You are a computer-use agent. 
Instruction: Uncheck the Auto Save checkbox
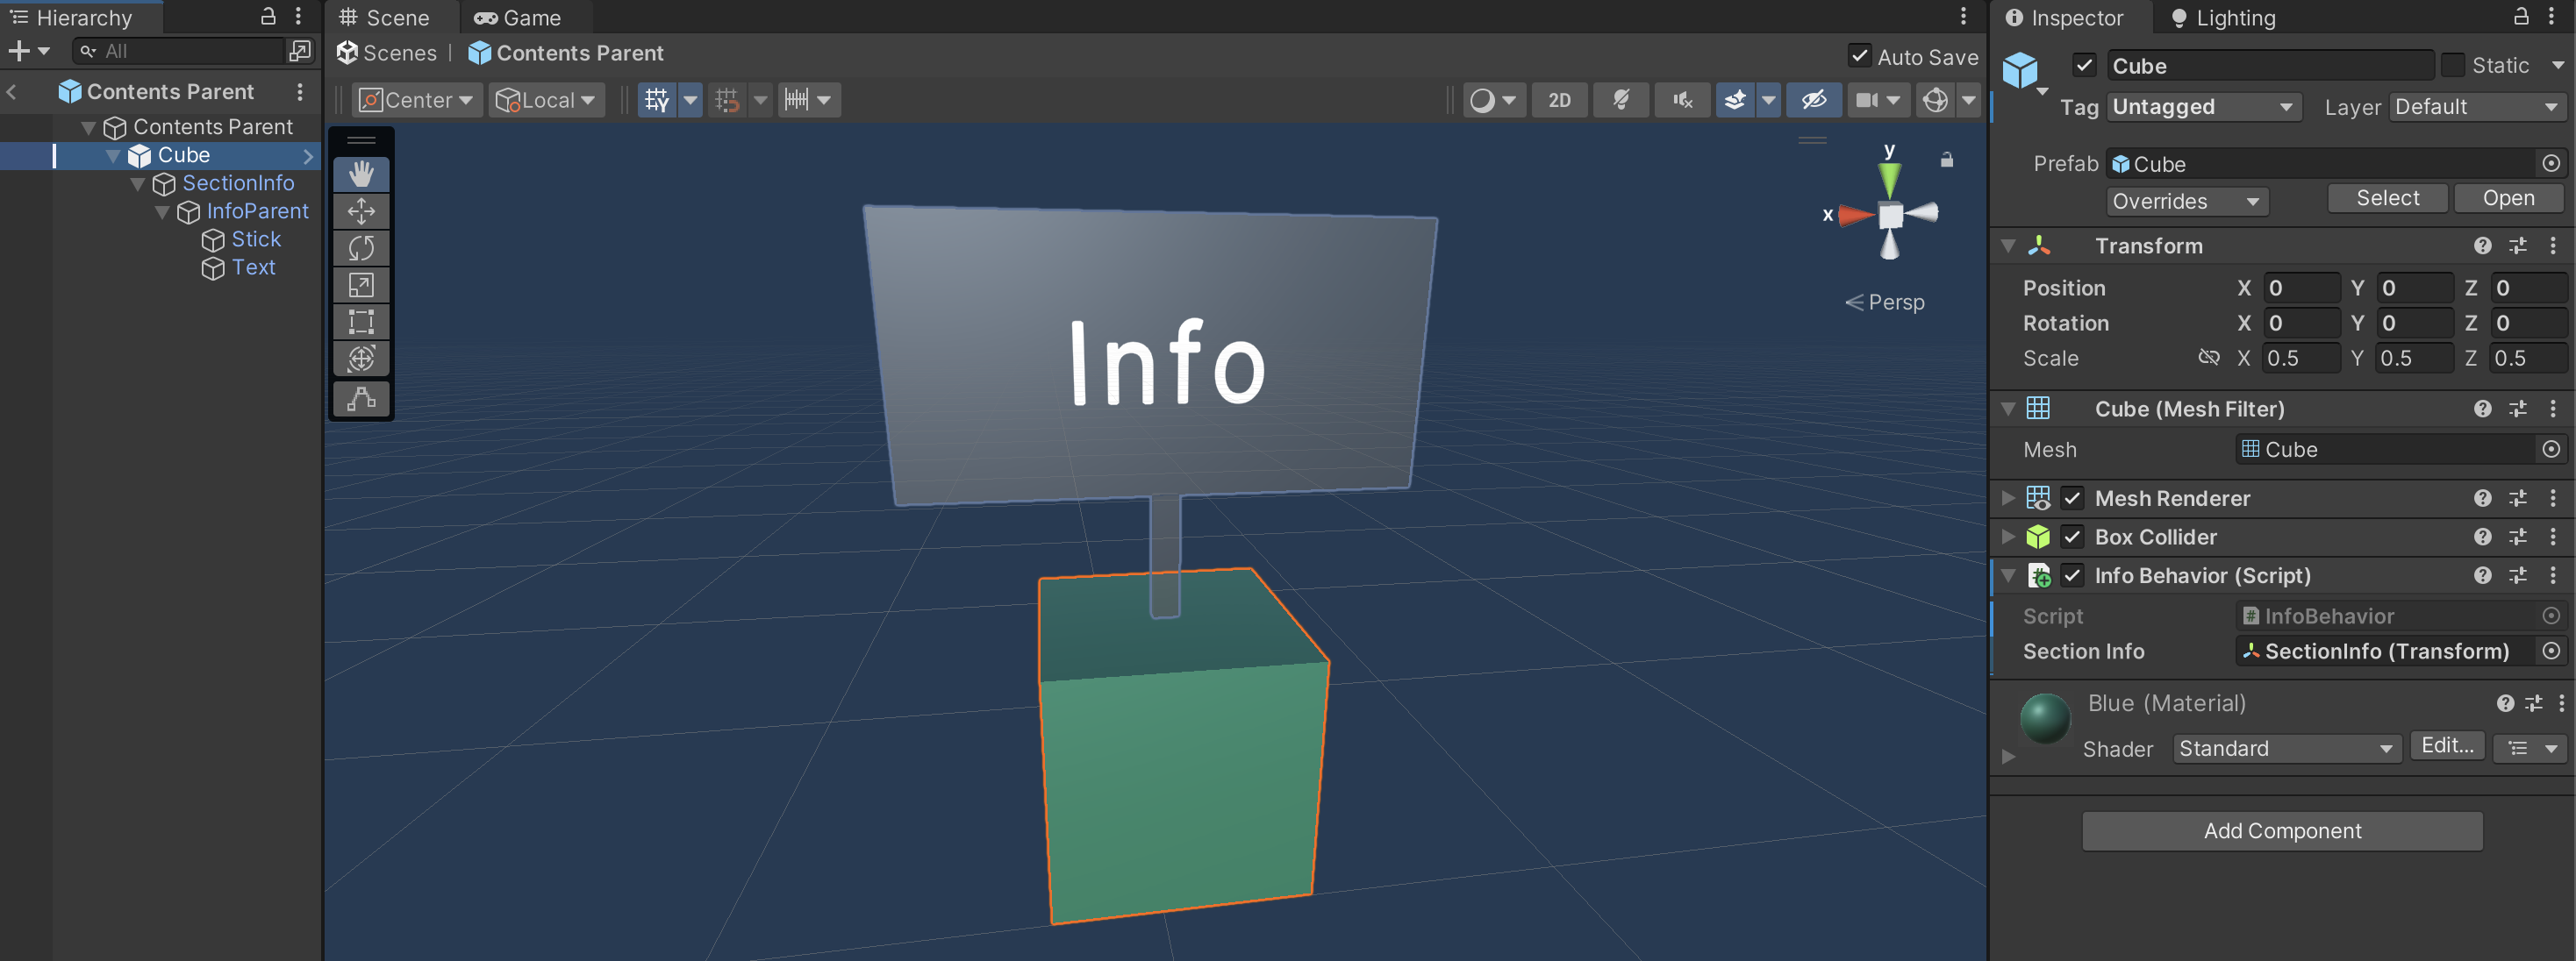(1859, 56)
